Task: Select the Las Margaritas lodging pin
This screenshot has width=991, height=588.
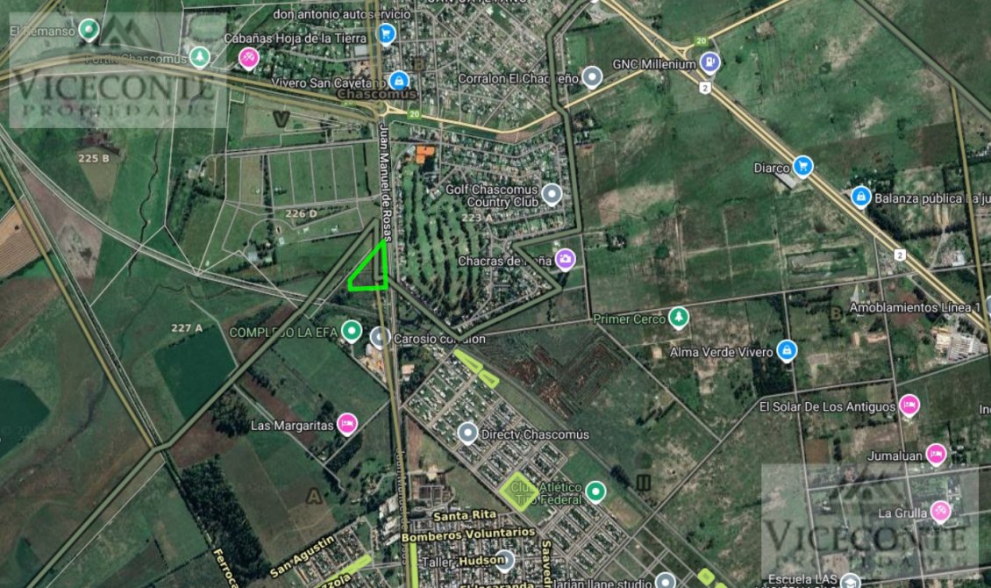Action: pos(347,424)
